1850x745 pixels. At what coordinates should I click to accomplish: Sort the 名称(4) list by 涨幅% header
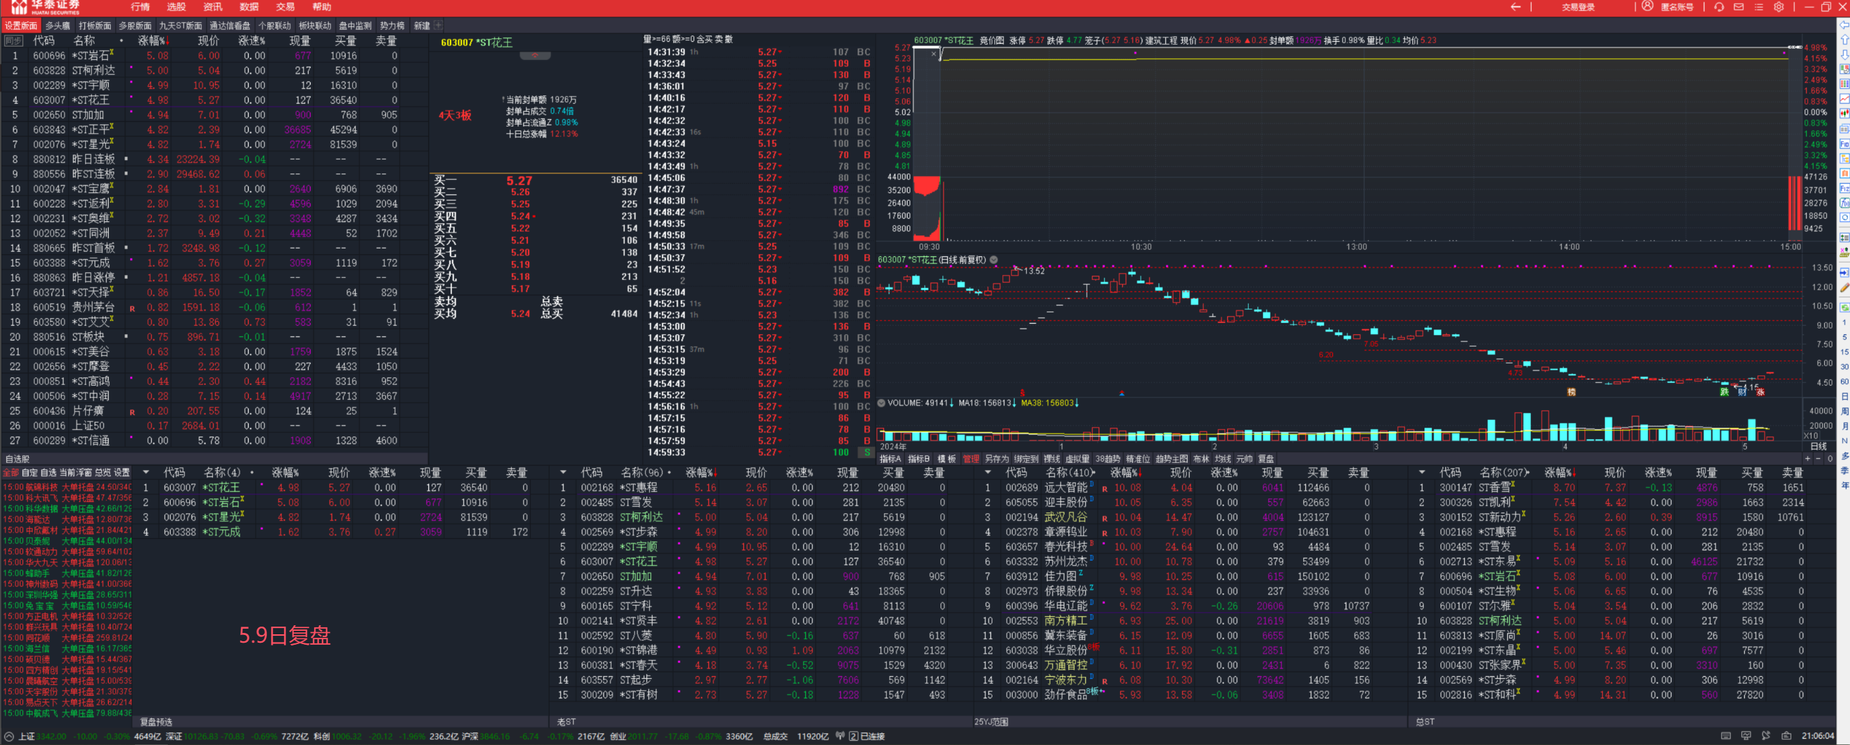click(284, 472)
